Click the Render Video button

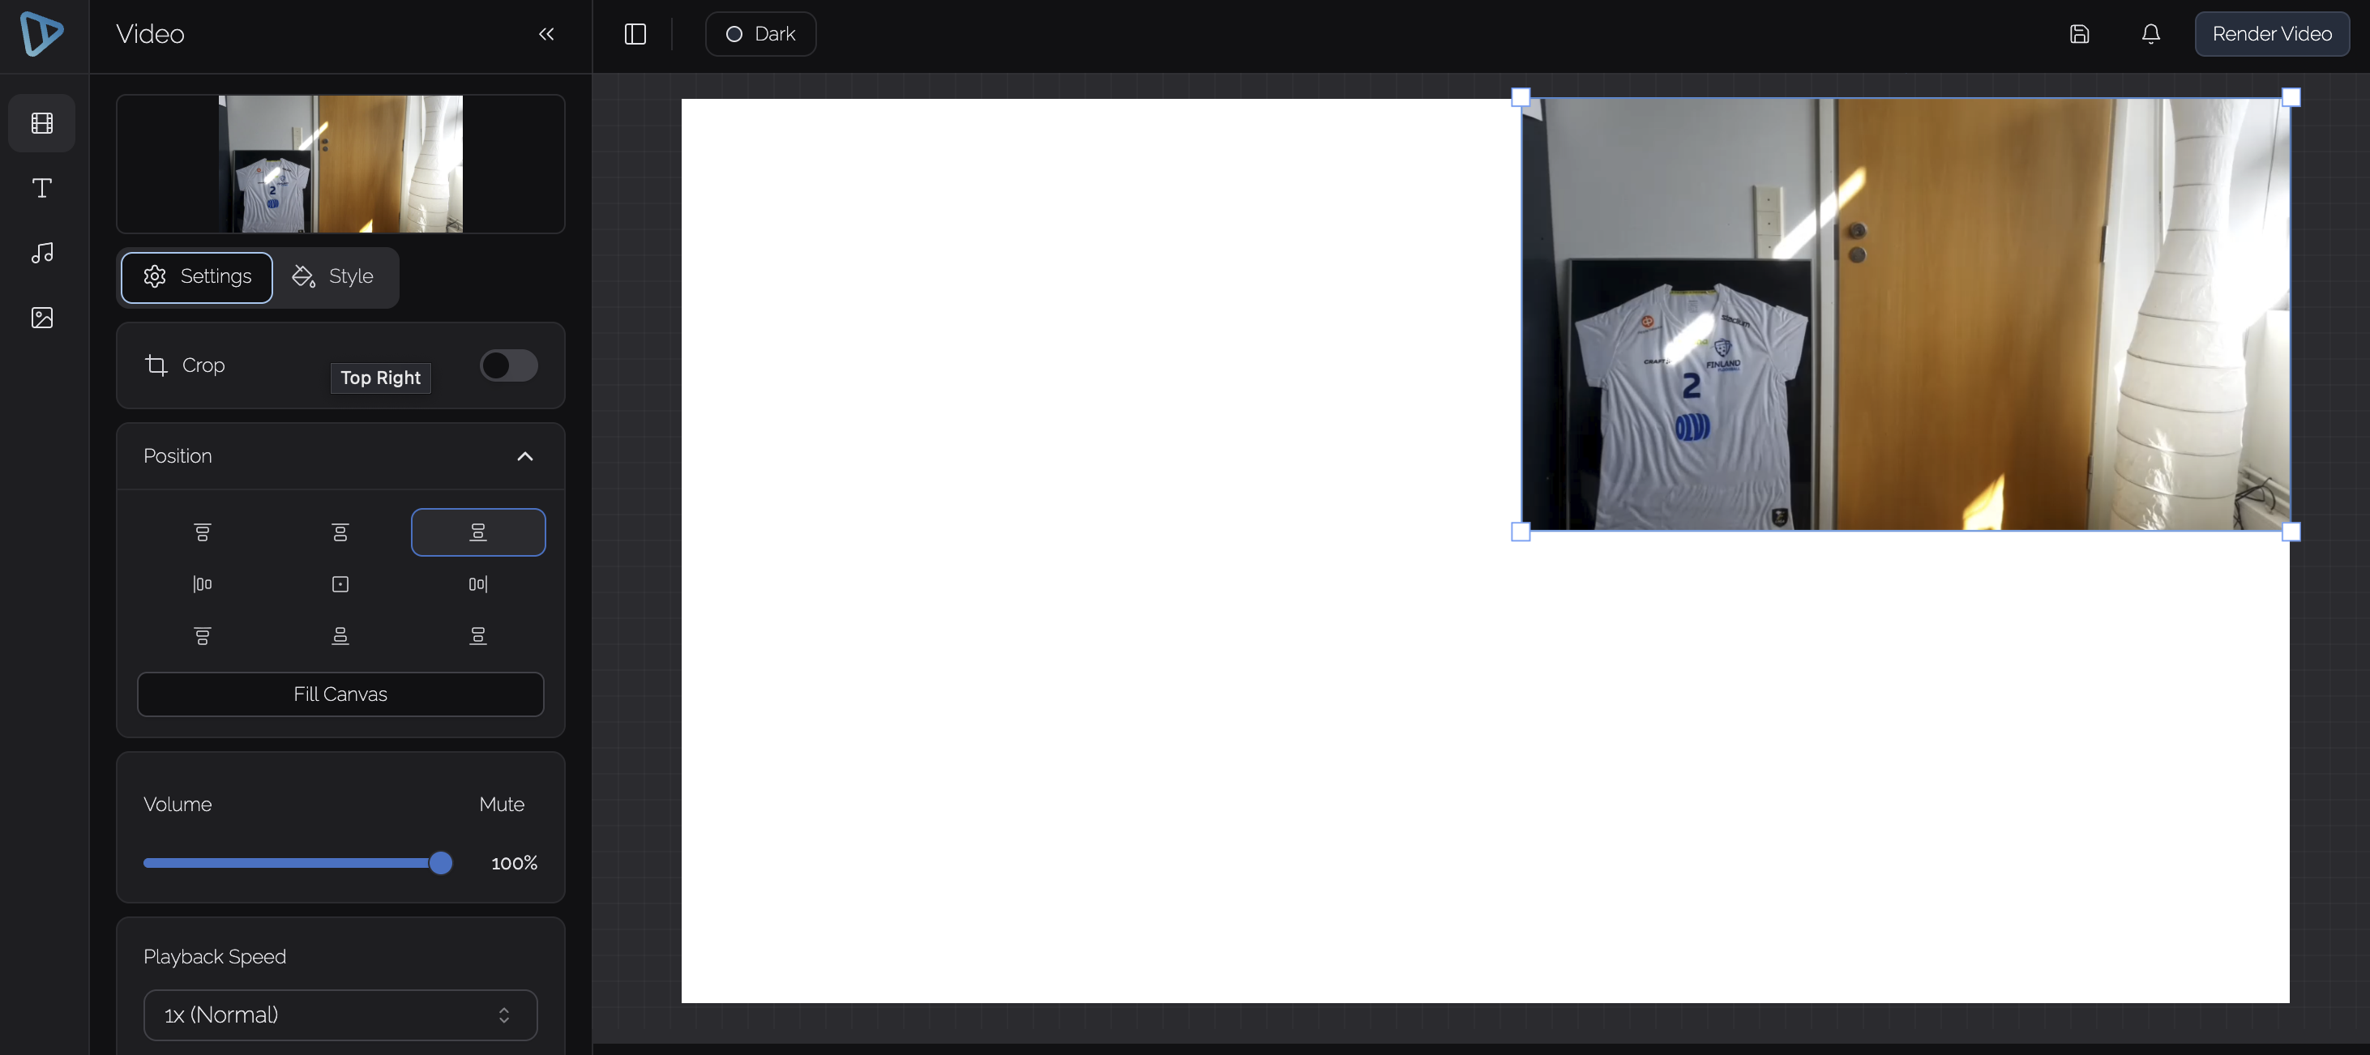[2272, 34]
